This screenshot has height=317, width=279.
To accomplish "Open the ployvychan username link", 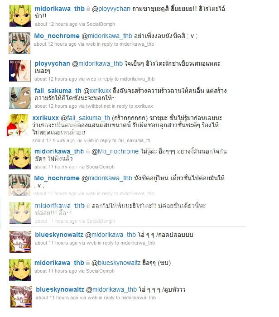I will coord(52,63).
